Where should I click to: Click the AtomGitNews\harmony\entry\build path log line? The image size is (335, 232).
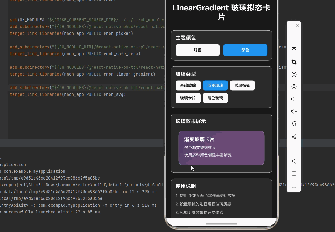[82, 185]
